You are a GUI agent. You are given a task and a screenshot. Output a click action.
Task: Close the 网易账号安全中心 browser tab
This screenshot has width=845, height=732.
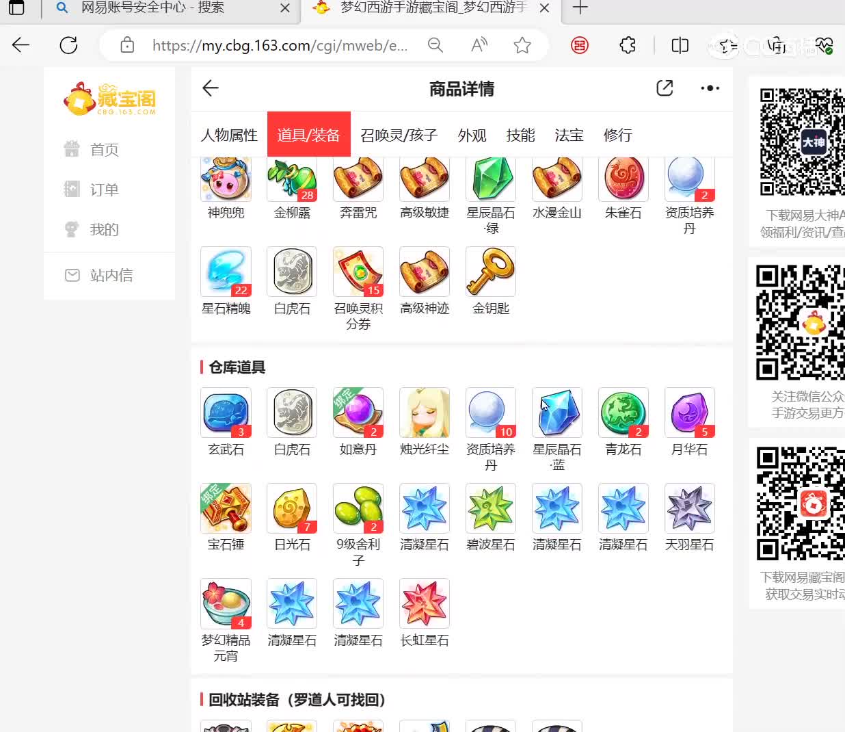(x=285, y=8)
